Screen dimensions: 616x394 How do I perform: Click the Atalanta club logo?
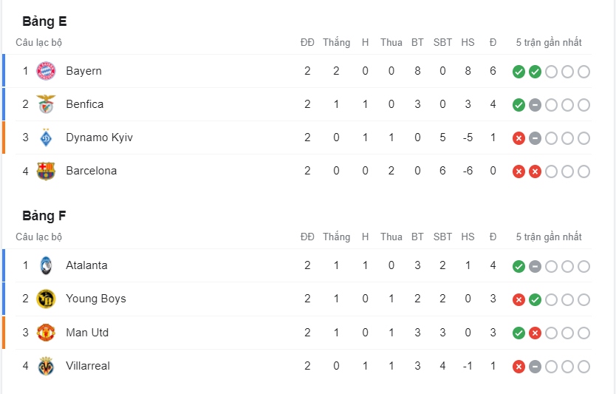(46, 265)
